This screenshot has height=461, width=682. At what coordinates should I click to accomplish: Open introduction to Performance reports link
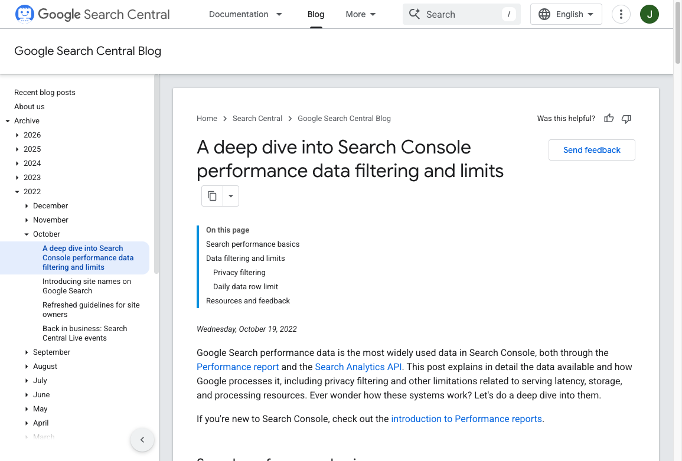[x=466, y=419]
